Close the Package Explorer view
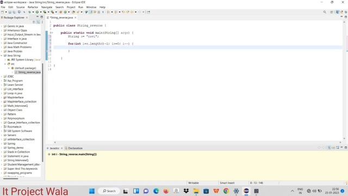Screen dimensions: 348x196 coord(27,17)
